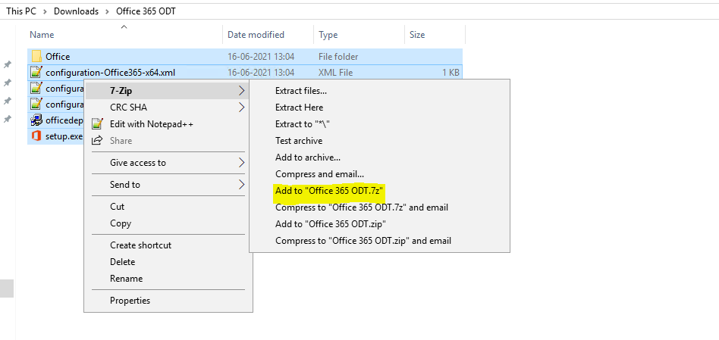Click the Share icon in context menu
The height and width of the screenshot is (340, 719).
[x=97, y=141]
